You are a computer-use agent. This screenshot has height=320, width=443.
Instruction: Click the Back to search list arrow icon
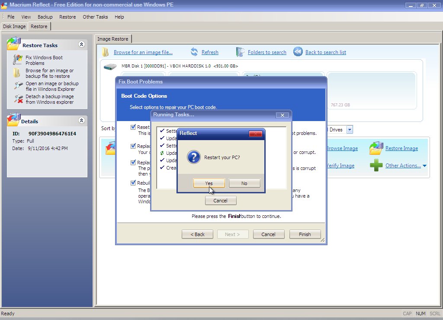tap(298, 52)
